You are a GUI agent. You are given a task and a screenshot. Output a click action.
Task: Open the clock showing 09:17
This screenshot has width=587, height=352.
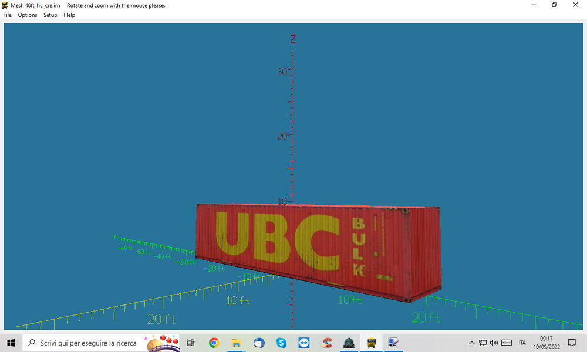click(x=546, y=343)
